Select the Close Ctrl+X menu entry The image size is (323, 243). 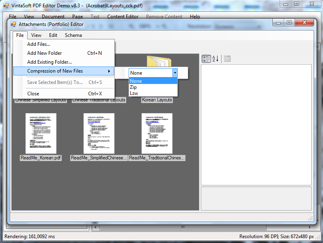[x=64, y=93]
